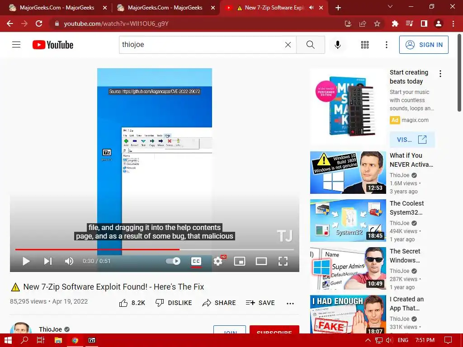Open 'The Coolest System32' video title
The image size is (463, 347).
point(406,208)
